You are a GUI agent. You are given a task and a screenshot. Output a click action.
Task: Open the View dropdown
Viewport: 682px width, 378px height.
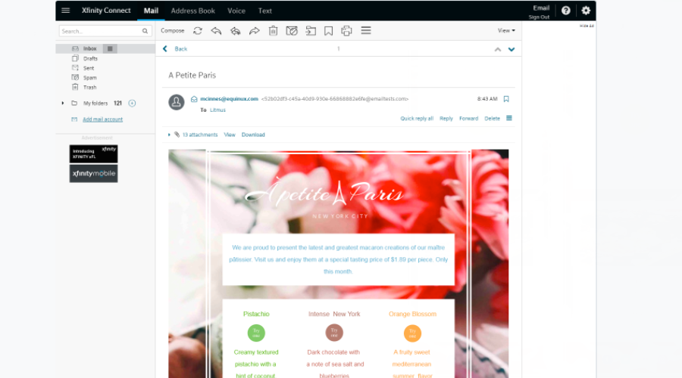click(x=506, y=30)
